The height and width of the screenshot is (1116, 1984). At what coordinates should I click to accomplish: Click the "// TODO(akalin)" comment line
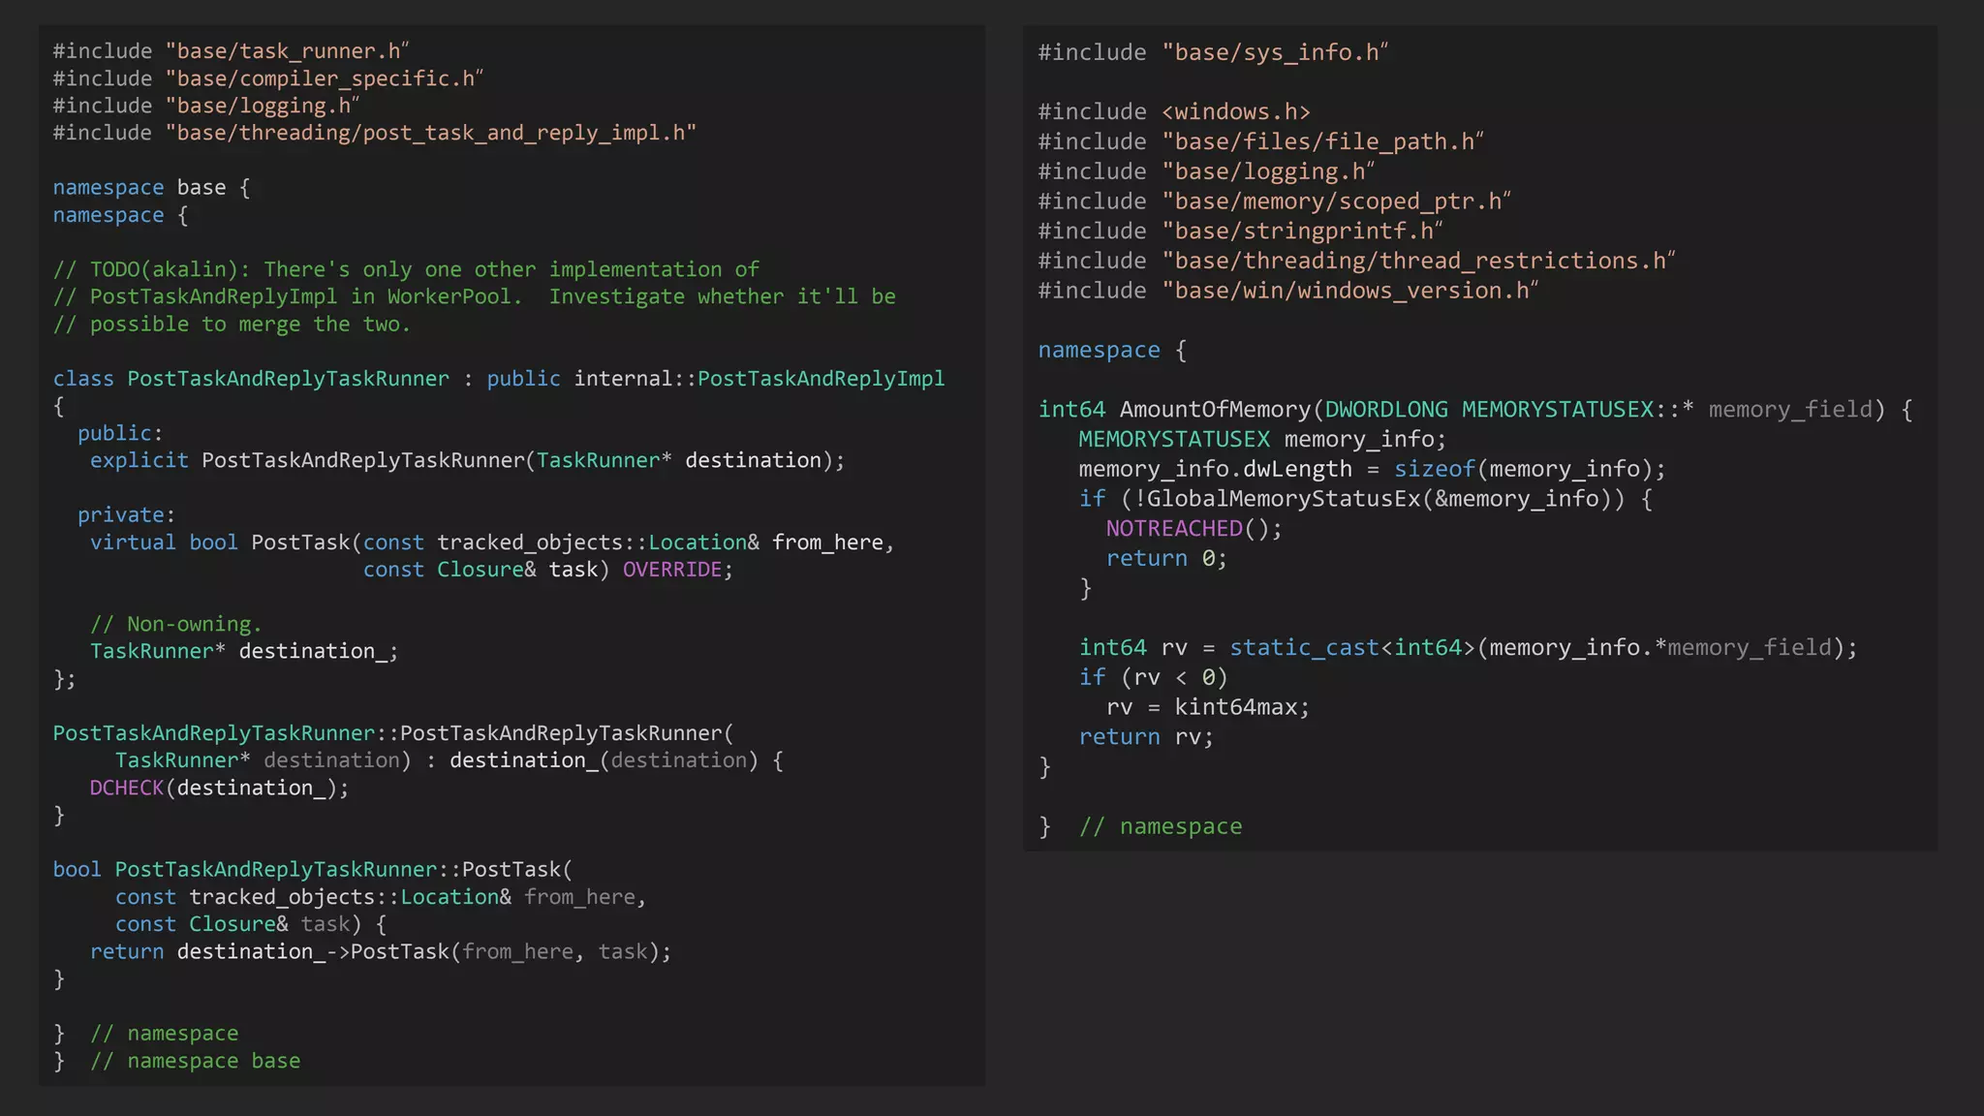tap(406, 269)
